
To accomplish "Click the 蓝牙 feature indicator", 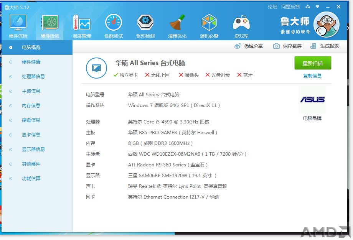I will coord(245,75).
